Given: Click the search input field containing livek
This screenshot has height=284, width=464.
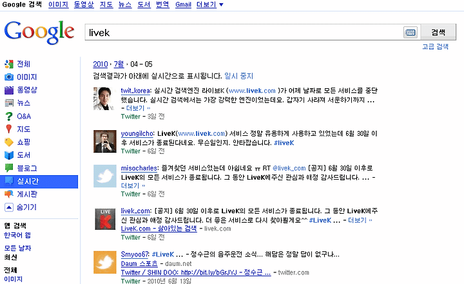Looking at the screenshot, I should pos(244,32).
